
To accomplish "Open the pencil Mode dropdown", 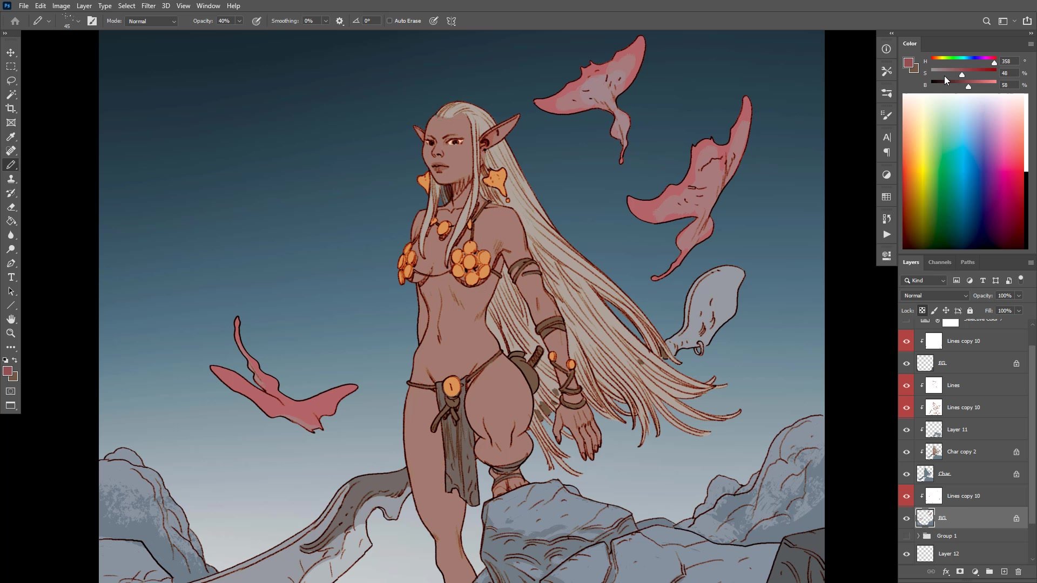I will point(151,21).
